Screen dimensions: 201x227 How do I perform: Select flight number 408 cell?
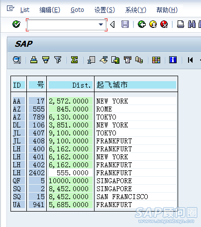pos(37,141)
